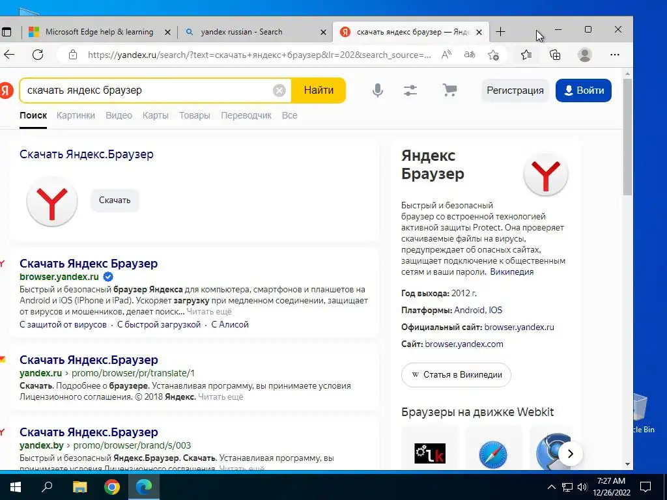The width and height of the screenshot is (667, 500).
Task: Click Читать ещё in browser.yandex.ru result
Action: point(209,312)
